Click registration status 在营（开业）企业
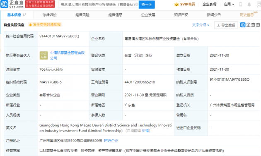 pos(138,55)
